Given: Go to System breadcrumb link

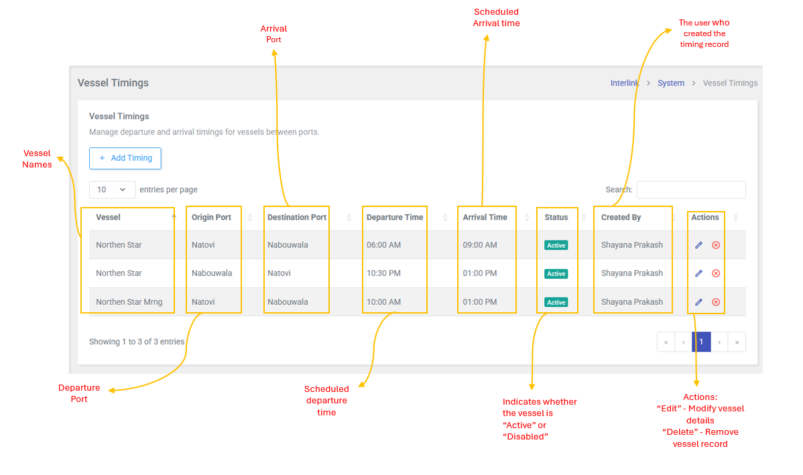Looking at the screenshot, I should (x=670, y=83).
